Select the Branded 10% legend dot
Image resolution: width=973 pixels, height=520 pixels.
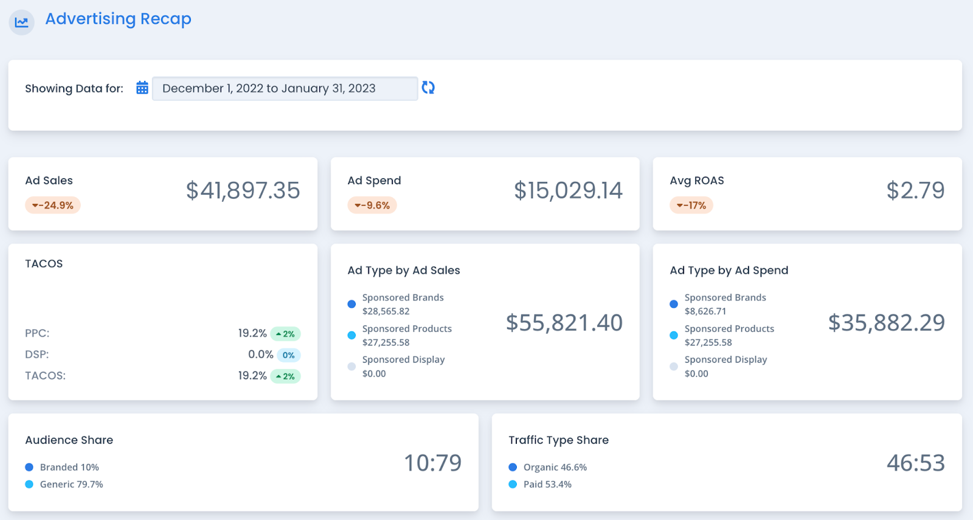click(x=29, y=467)
